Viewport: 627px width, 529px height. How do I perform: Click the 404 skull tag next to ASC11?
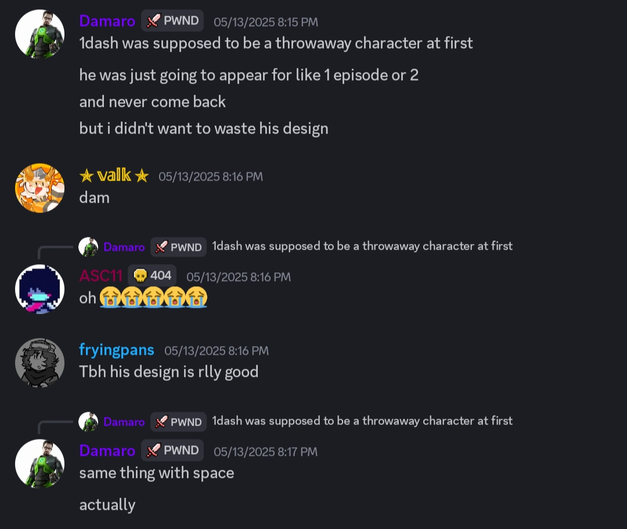point(152,276)
